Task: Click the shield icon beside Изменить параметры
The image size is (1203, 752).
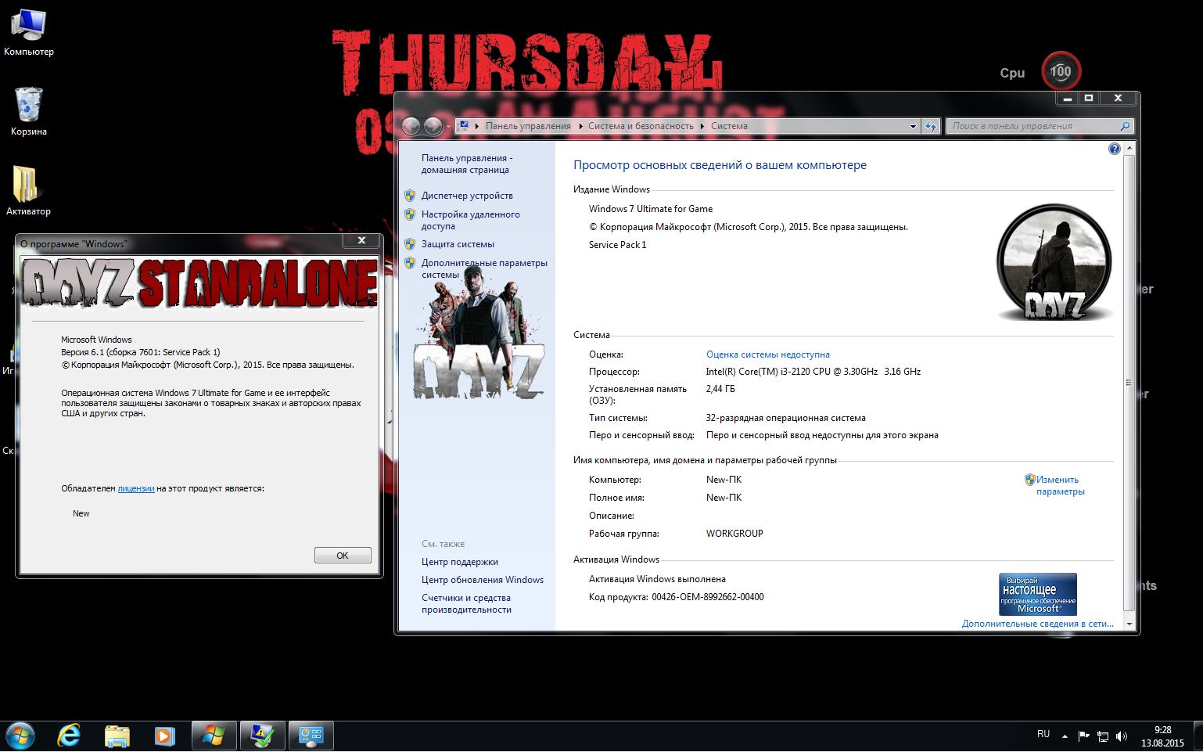Action: (x=1029, y=480)
